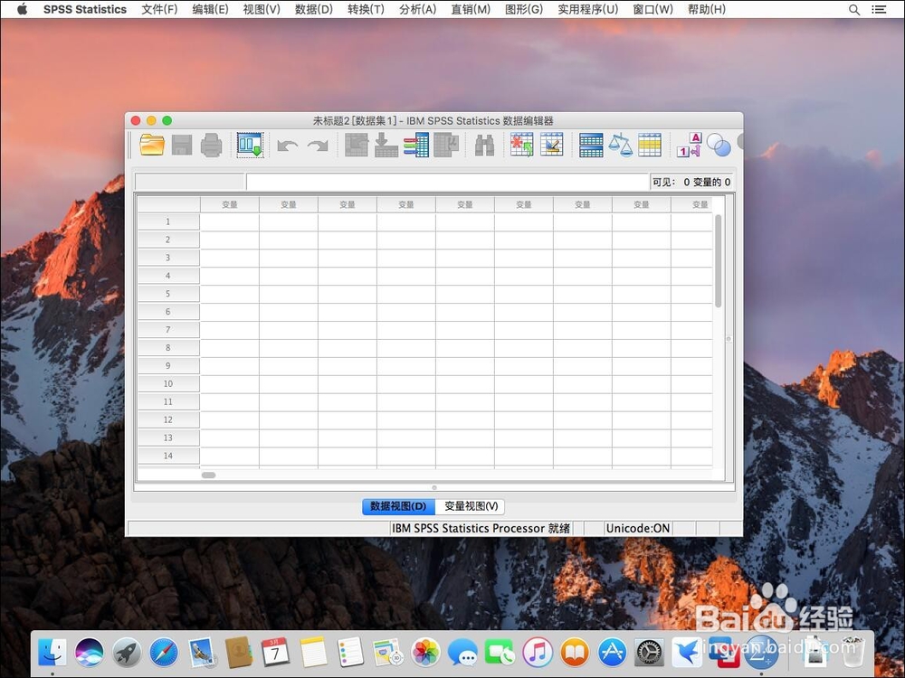Click the horizontal scrollbar thumb below the grid
Viewport: 905px width, 678px height.
(x=208, y=476)
